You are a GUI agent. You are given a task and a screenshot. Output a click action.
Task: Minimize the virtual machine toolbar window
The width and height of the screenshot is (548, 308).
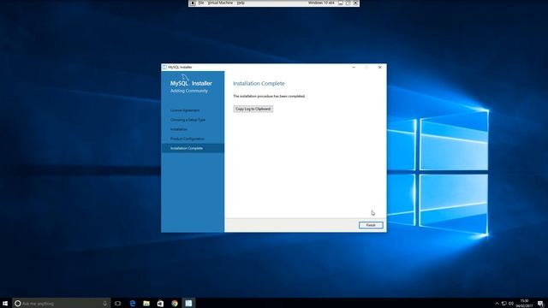point(341,3)
